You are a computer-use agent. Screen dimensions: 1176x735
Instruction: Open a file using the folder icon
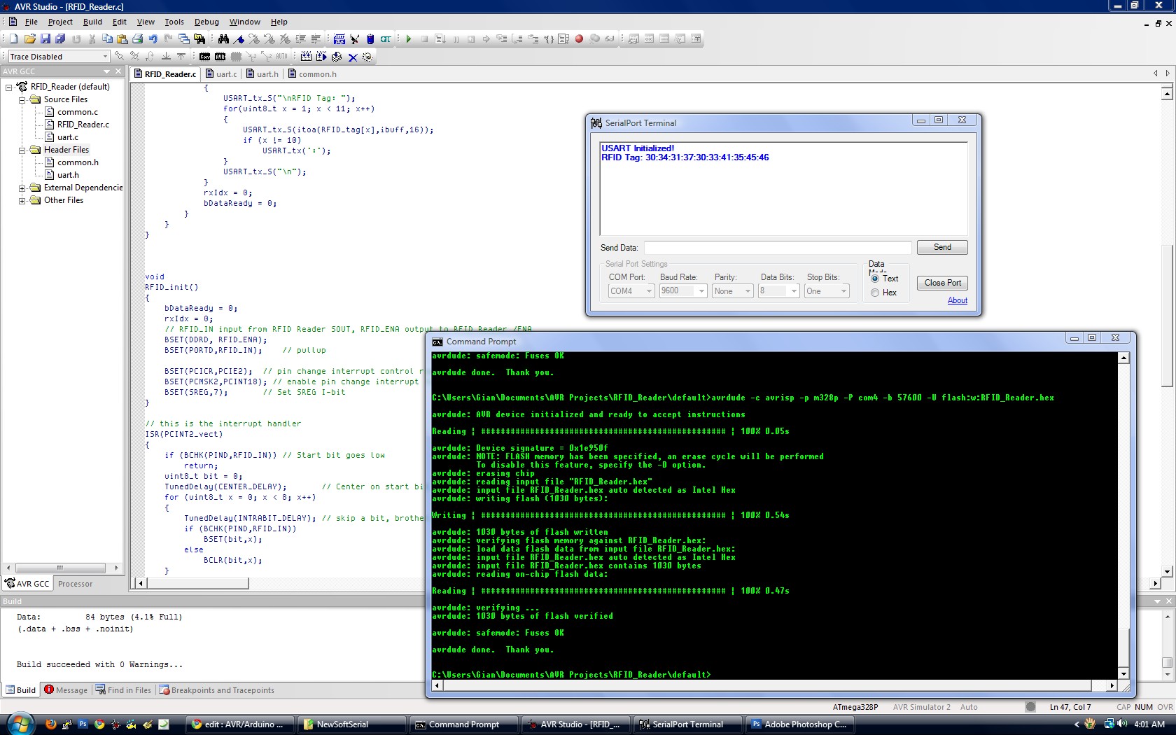pyautogui.click(x=29, y=39)
